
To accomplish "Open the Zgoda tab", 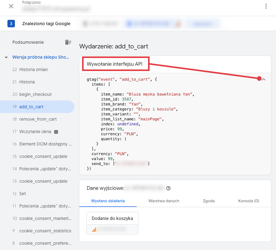I will pyautogui.click(x=209, y=201).
